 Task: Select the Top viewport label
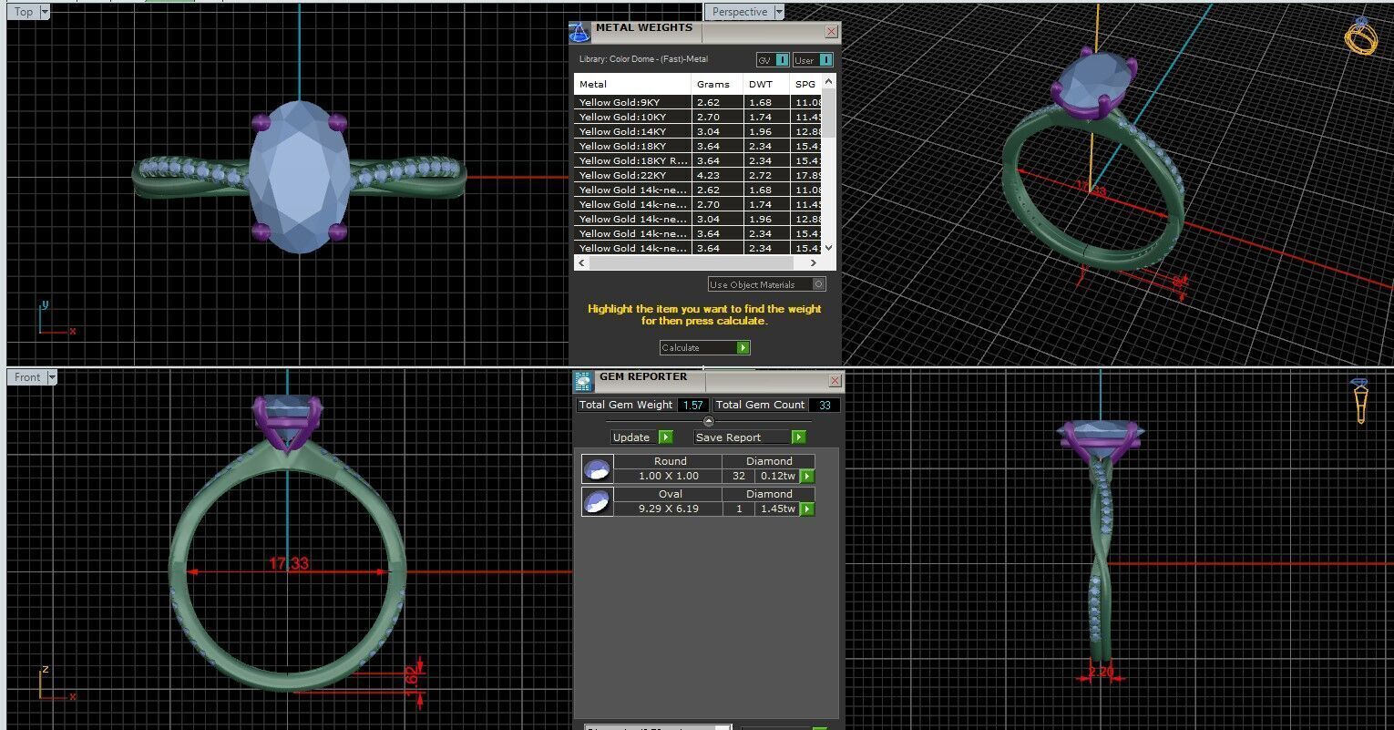[24, 12]
